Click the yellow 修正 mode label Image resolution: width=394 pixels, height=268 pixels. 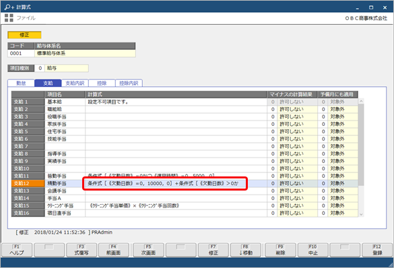click(24, 35)
